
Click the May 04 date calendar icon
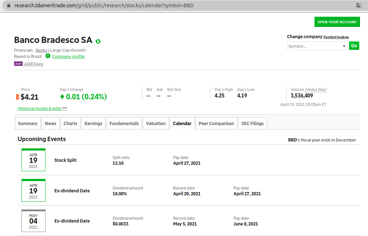click(x=33, y=221)
